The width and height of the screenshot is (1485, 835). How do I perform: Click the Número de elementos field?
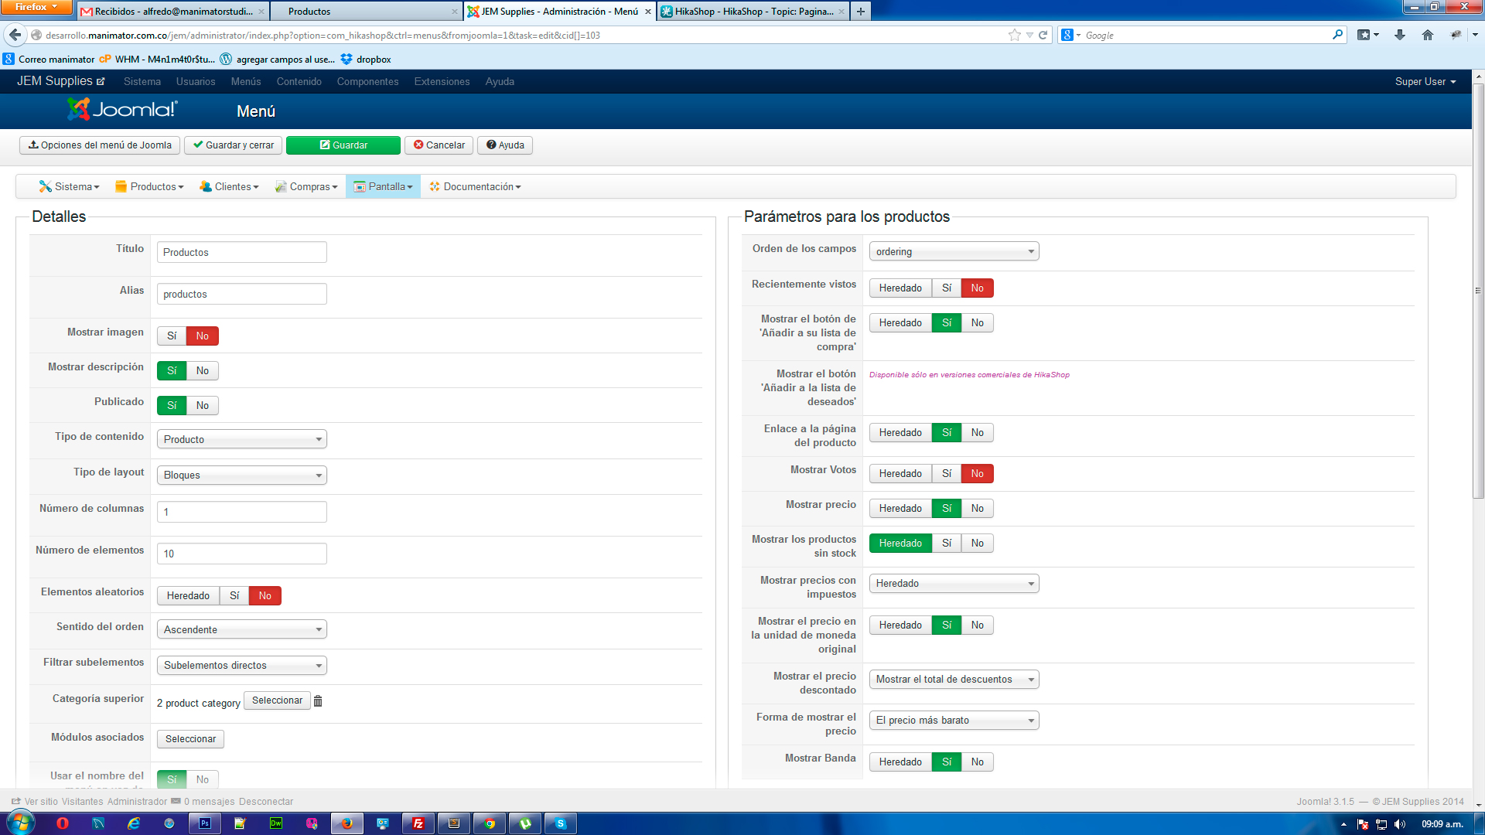tap(241, 554)
